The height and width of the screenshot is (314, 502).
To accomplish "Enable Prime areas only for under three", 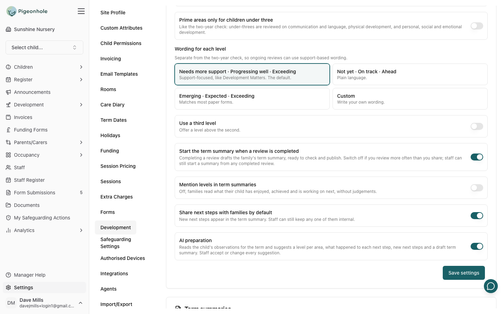I will (477, 26).
